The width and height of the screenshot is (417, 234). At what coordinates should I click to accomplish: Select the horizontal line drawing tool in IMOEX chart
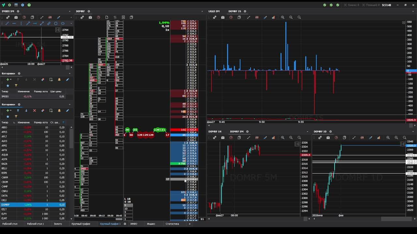(x=14, y=23)
